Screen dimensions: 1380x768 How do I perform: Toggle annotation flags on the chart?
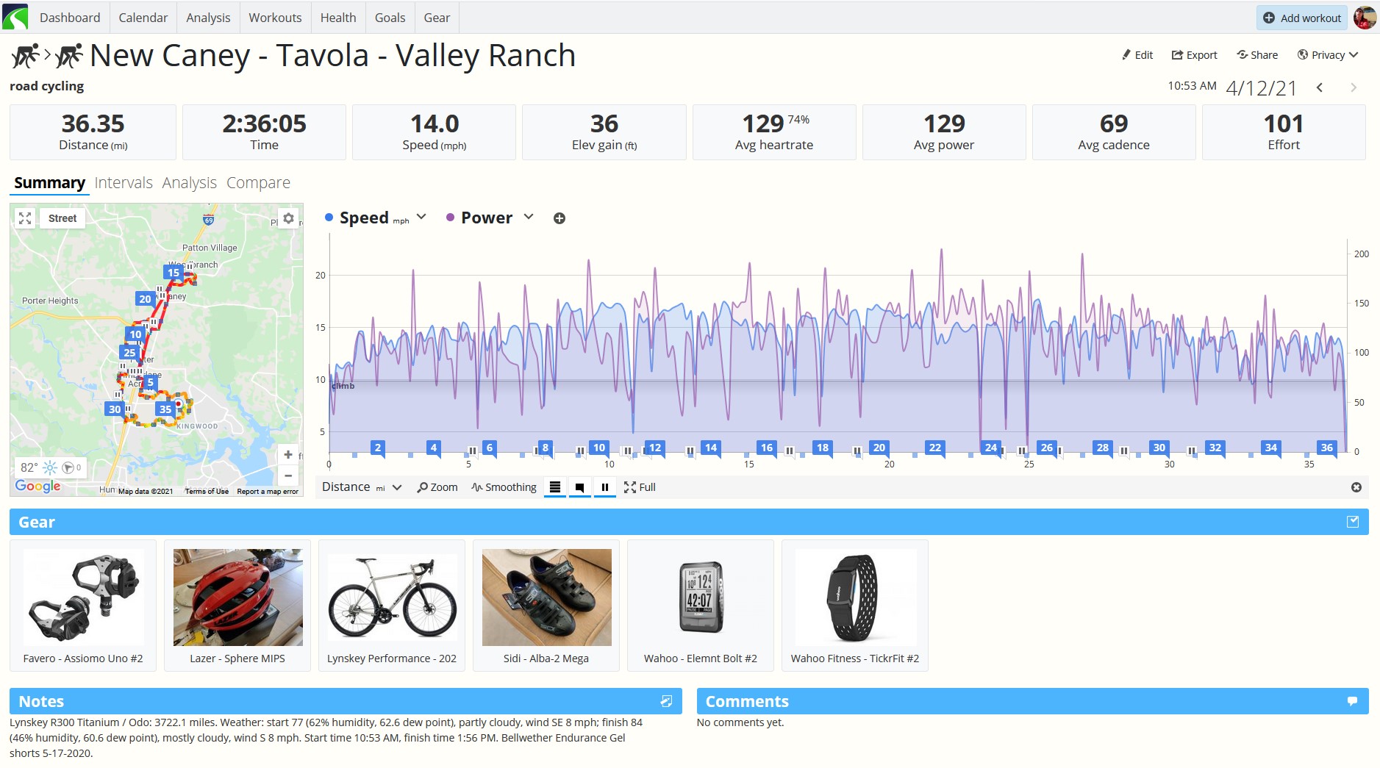[579, 487]
